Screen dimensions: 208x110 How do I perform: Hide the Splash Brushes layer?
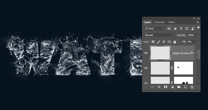146,53
